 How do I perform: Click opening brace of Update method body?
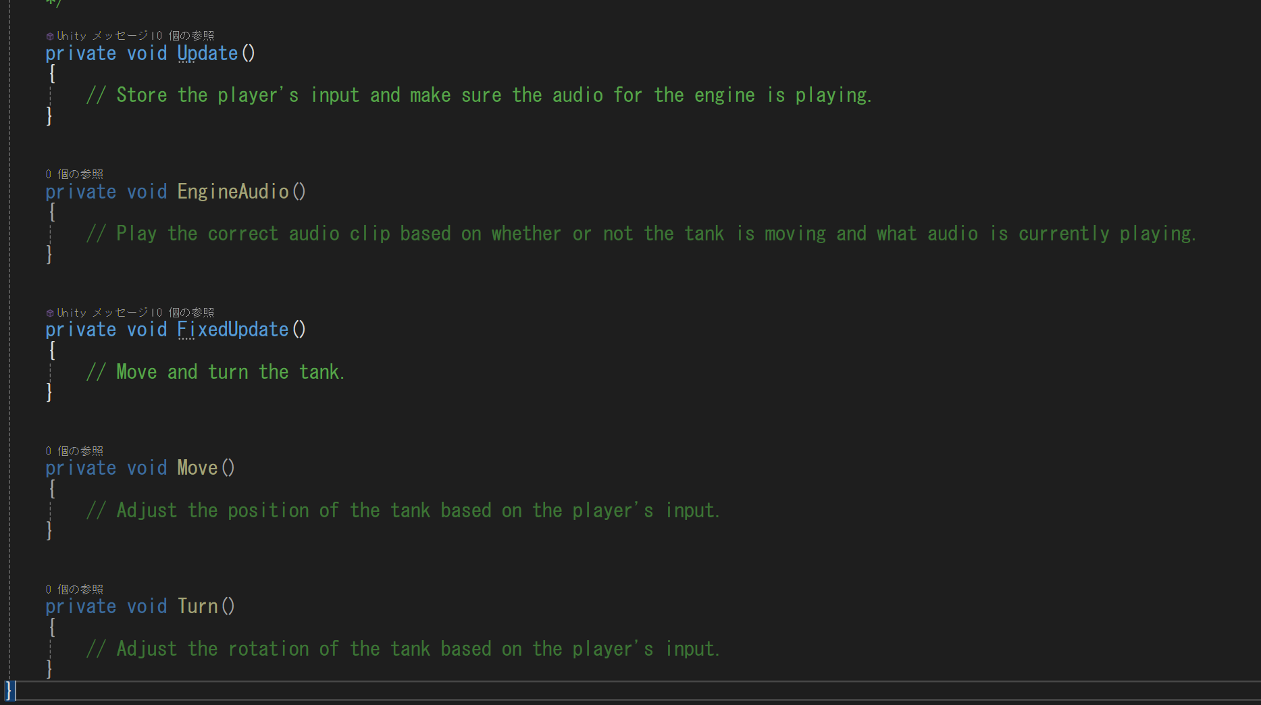coord(52,74)
